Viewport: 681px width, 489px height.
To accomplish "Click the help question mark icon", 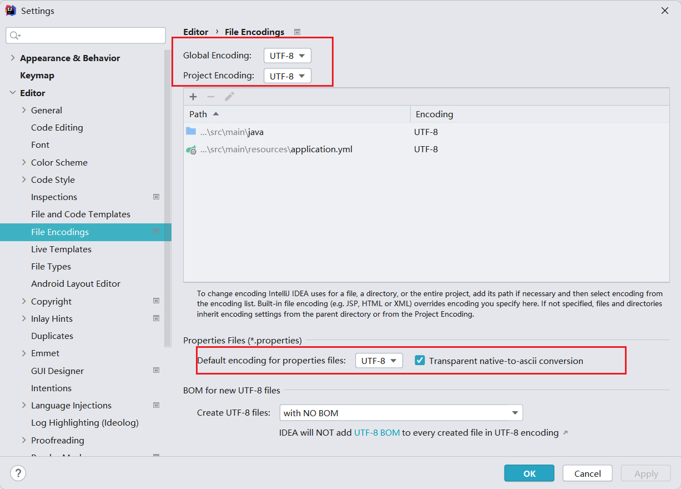I will [x=18, y=473].
